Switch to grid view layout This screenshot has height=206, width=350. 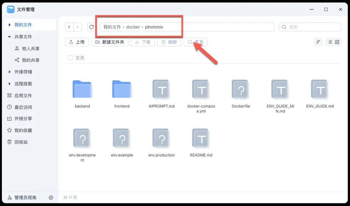(337, 42)
